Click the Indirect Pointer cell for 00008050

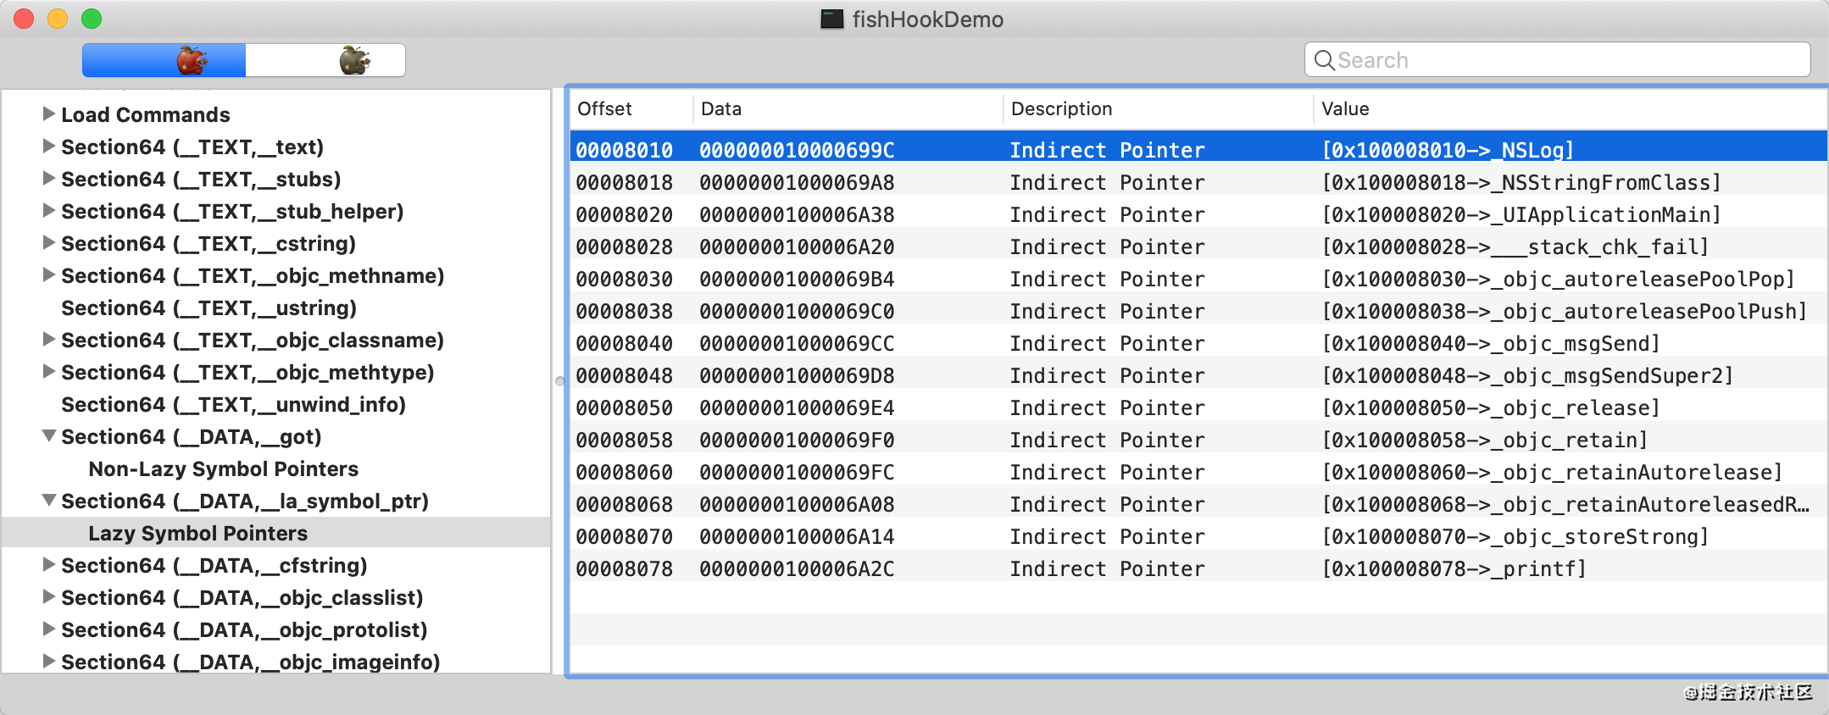[1107, 407]
